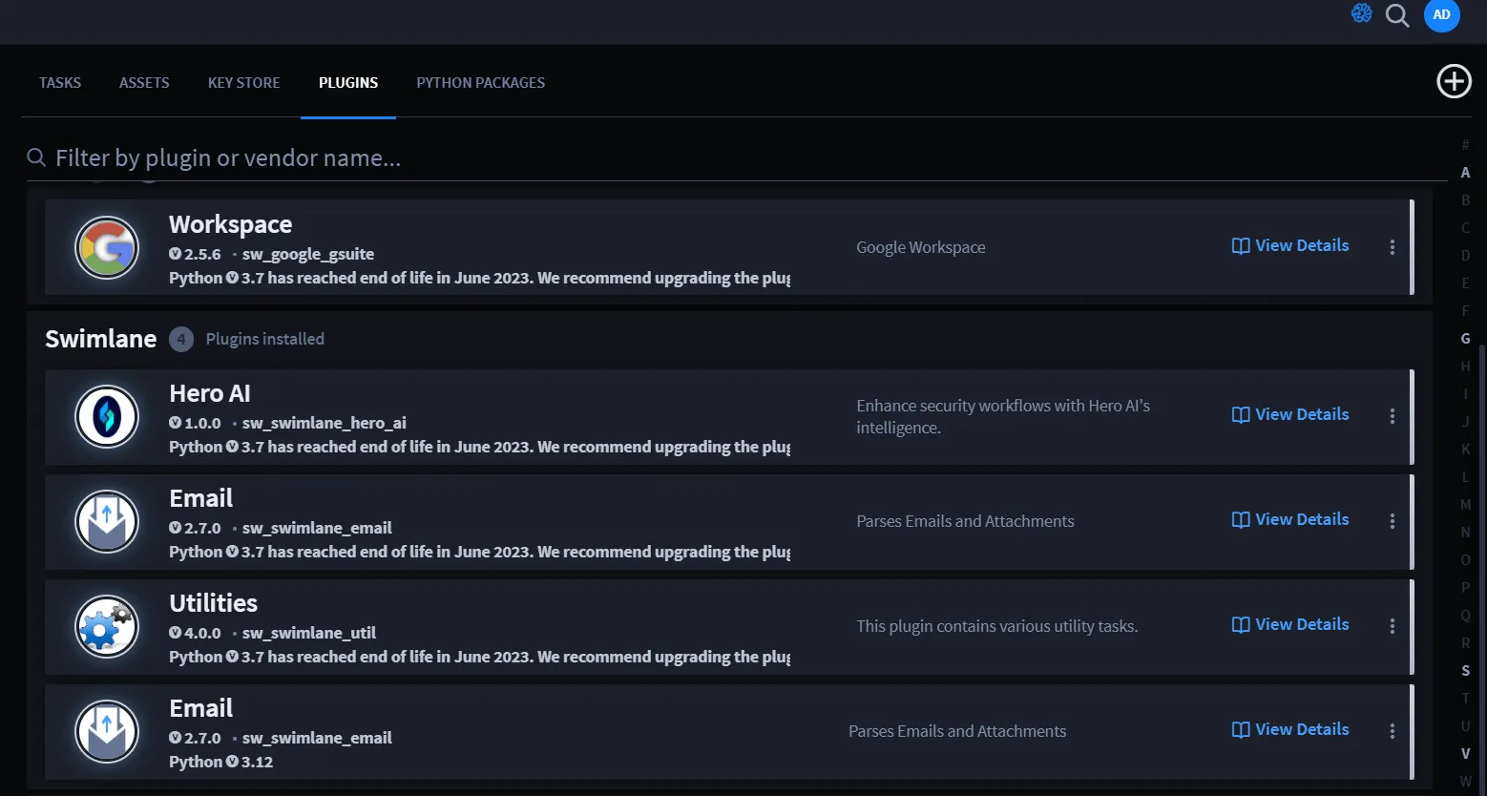Image resolution: width=1487 pixels, height=796 pixels.
Task: Click the Utilities gear plugin logo
Action: (x=107, y=627)
